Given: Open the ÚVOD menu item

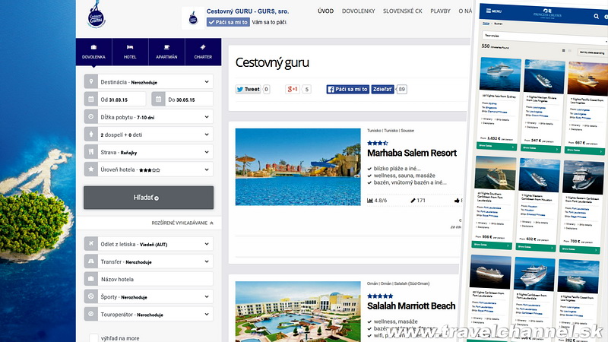Looking at the screenshot, I should tap(326, 11).
